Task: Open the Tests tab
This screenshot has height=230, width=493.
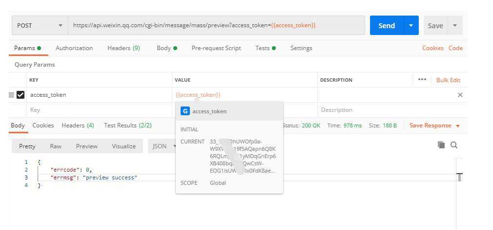Action: pos(266,48)
